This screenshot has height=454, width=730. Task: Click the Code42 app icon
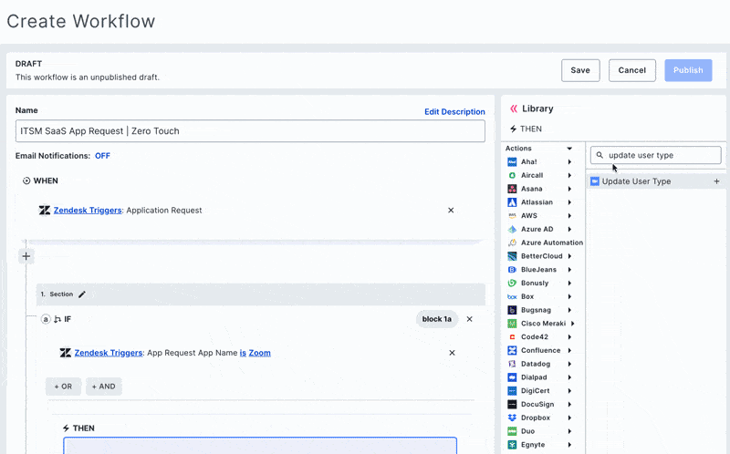(x=512, y=337)
